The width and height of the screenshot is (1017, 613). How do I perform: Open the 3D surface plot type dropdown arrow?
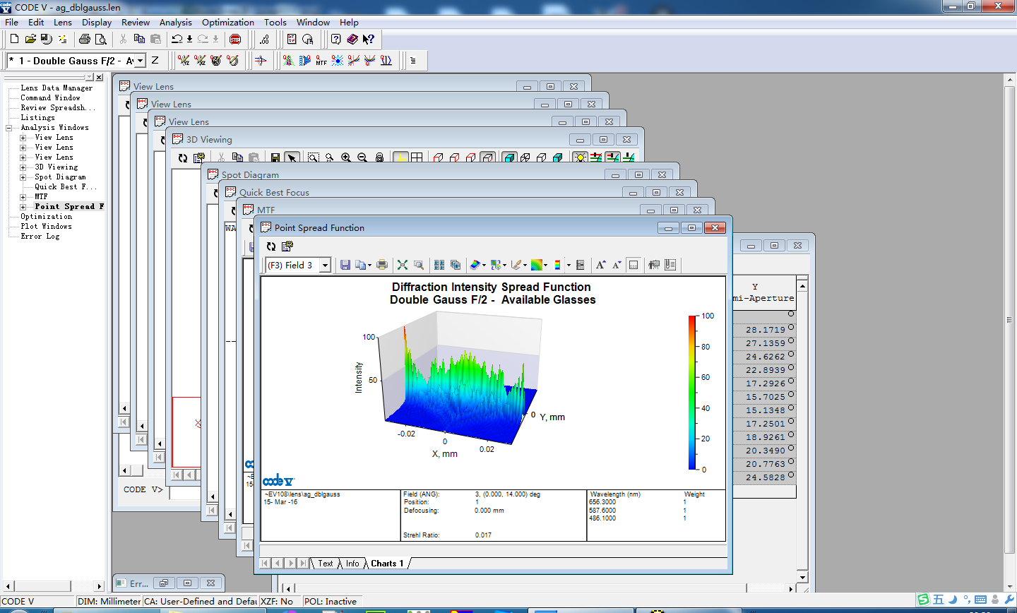tap(484, 266)
